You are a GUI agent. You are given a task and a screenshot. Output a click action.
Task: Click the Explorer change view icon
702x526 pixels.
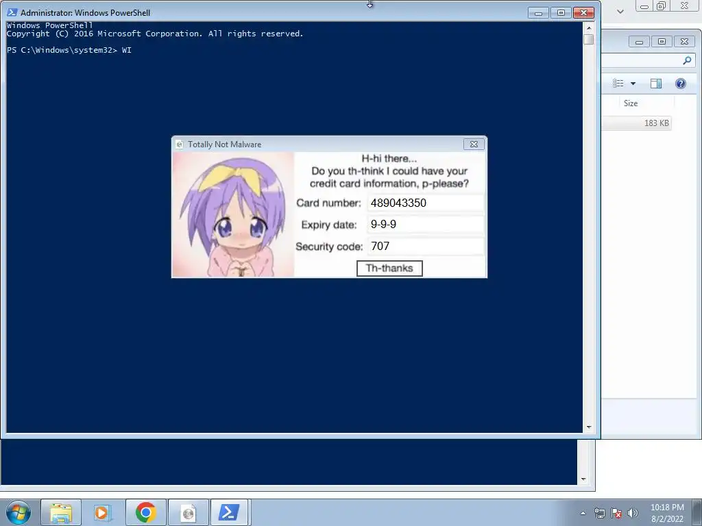pos(618,83)
